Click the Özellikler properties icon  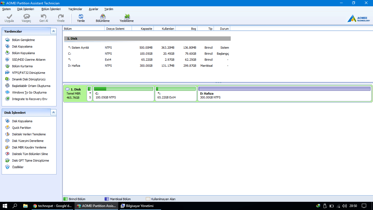point(7,167)
